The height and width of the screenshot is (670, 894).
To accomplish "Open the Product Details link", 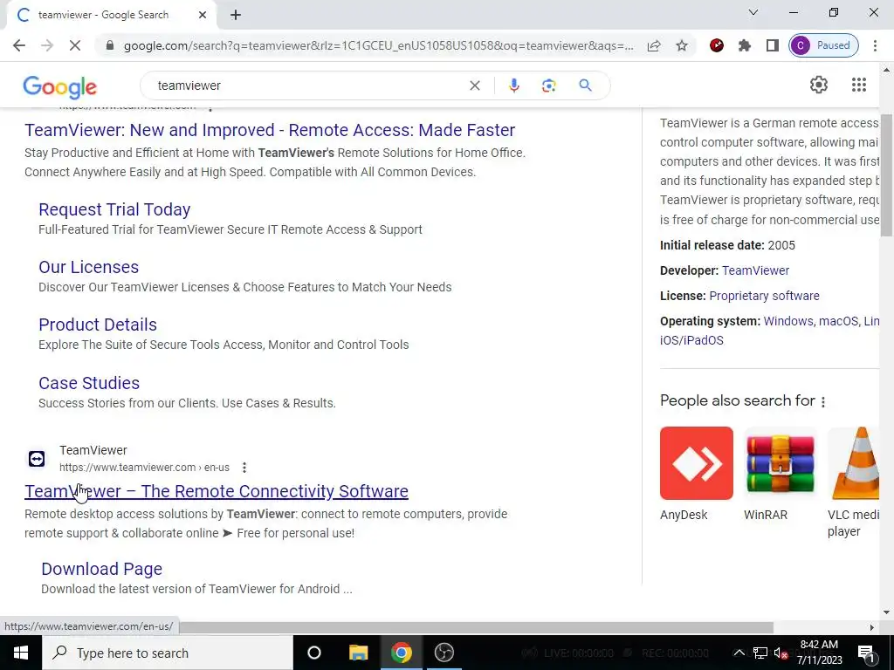I will pos(98,325).
